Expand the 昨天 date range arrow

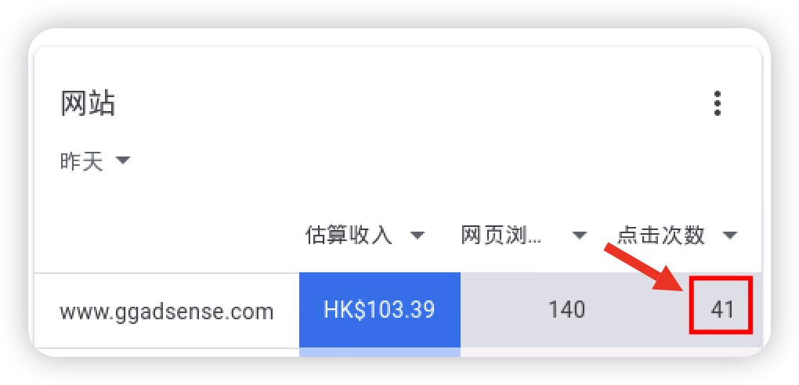pyautogui.click(x=123, y=161)
